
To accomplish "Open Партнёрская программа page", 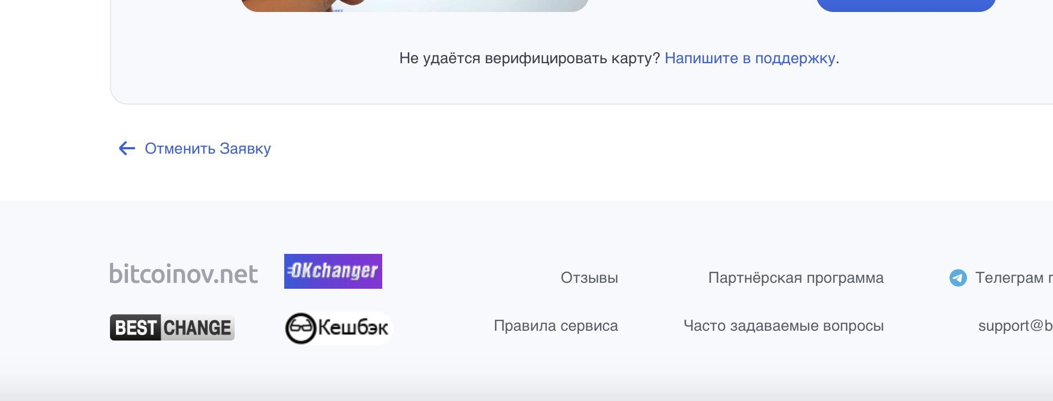I will 795,278.
